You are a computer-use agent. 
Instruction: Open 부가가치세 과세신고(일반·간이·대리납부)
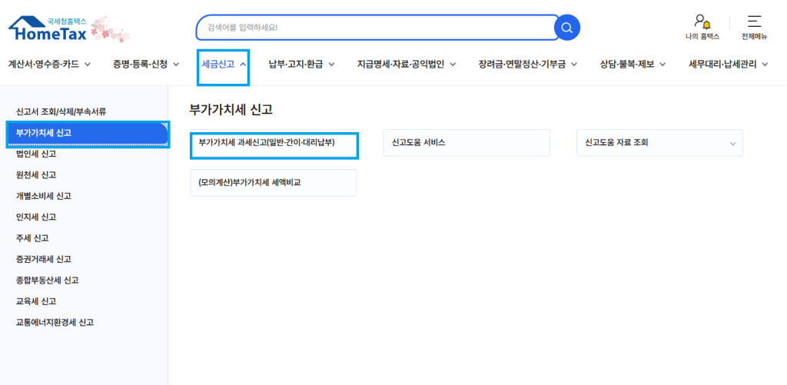[274, 145]
